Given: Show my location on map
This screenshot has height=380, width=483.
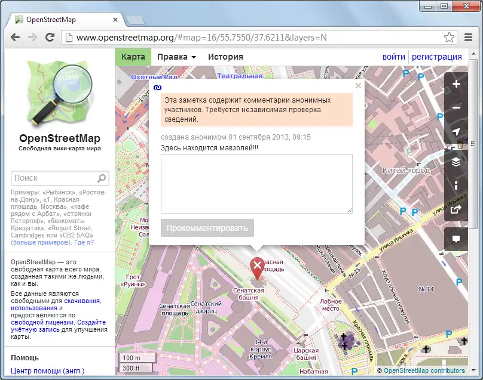Looking at the screenshot, I should pyautogui.click(x=457, y=132).
